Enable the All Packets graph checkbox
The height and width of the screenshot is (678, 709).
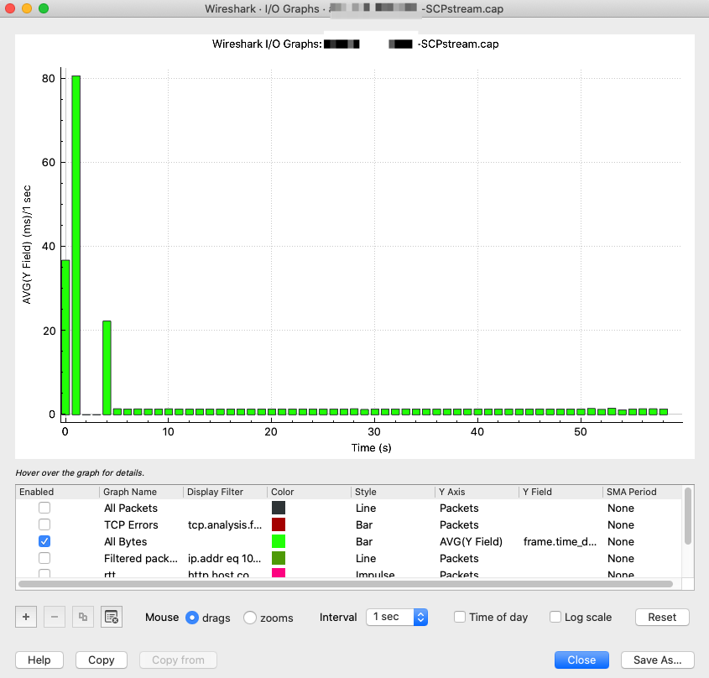click(44, 508)
